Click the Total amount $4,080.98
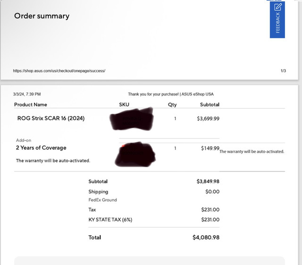This screenshot has height=265, width=302. 206,238
